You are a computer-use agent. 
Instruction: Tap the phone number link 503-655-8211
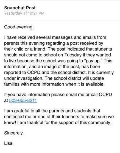coord(23,100)
